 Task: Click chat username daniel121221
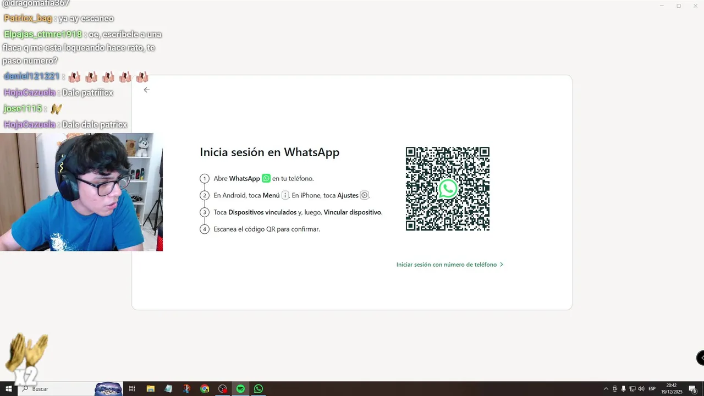[x=31, y=76]
